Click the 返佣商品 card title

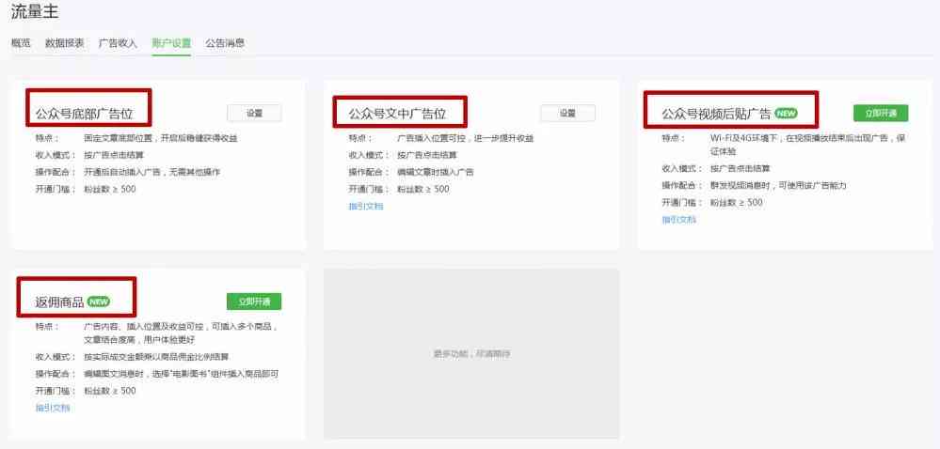pos(60,302)
